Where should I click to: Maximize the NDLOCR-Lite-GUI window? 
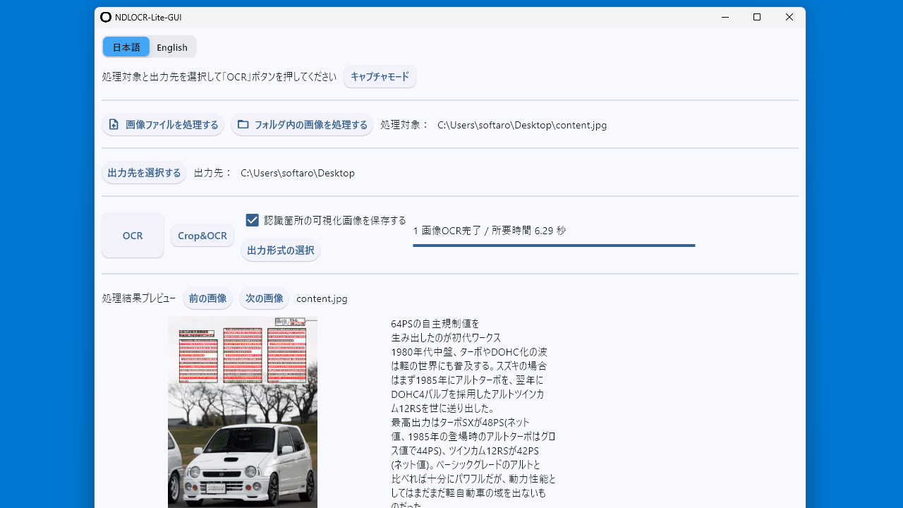click(757, 17)
